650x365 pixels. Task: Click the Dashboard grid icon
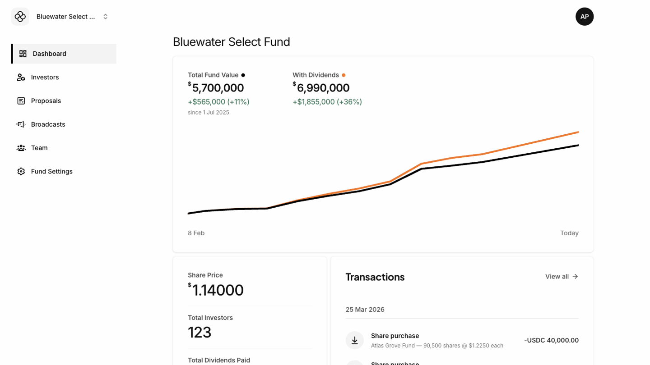23,54
